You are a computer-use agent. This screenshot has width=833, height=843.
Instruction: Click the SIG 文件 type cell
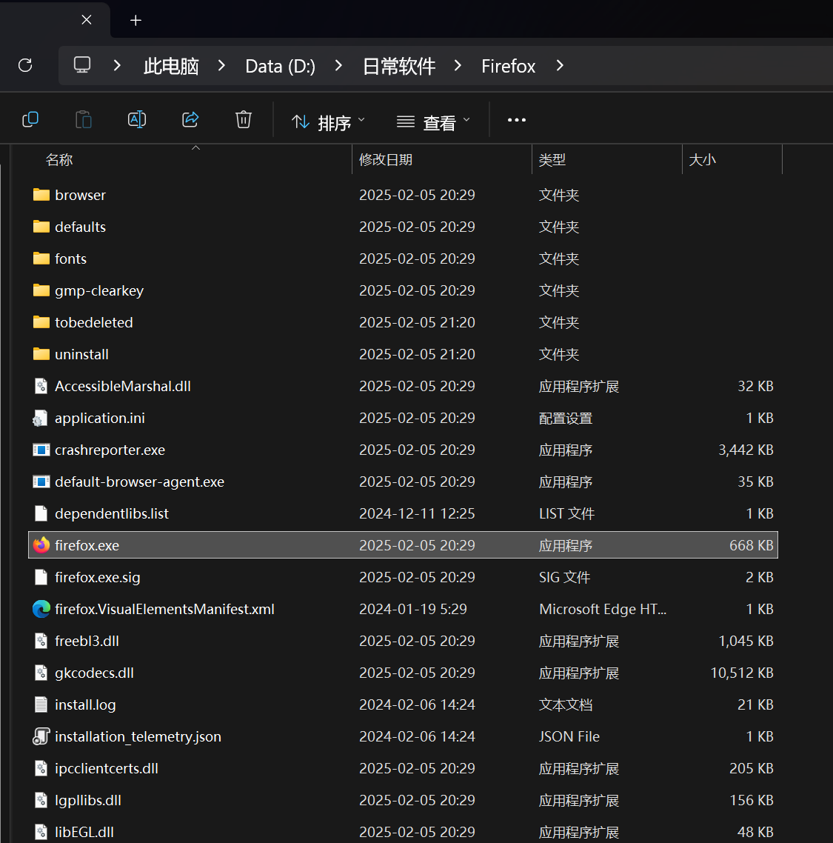(x=564, y=577)
